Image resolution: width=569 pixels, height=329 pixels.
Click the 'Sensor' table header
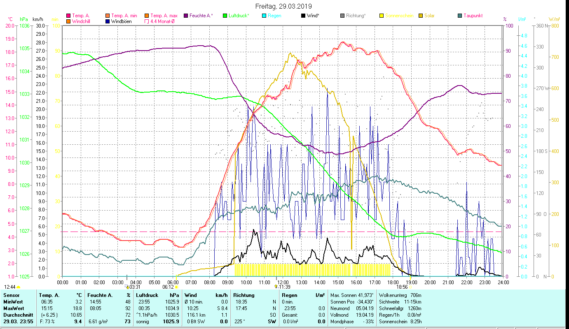click(x=11, y=295)
